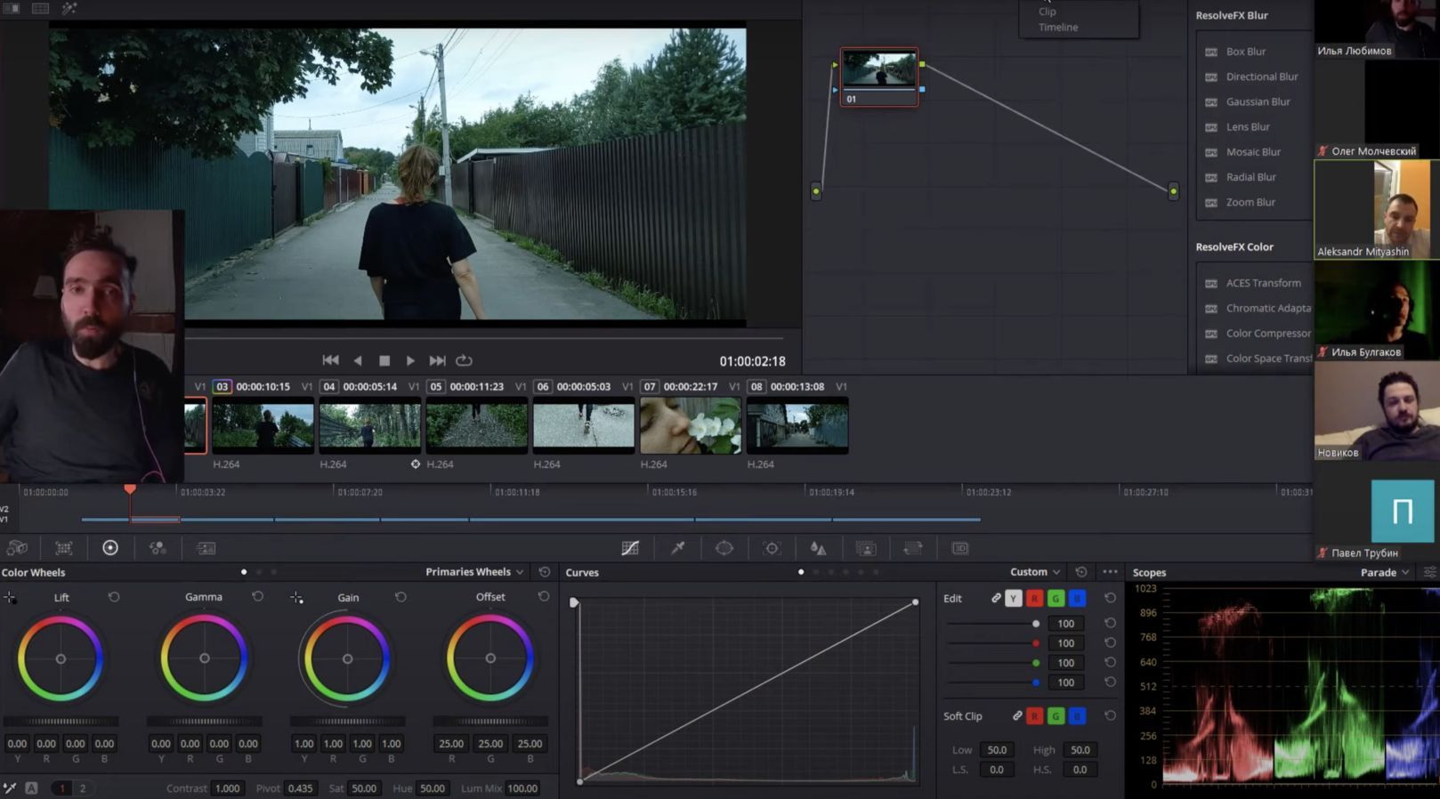Open the Tracker palette icon
Viewport: 1440px width, 799px height.
click(x=772, y=548)
